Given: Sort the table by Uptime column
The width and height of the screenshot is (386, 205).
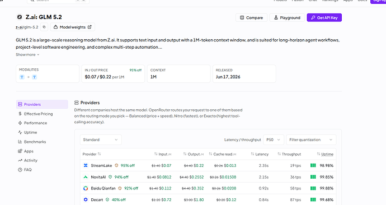Looking at the screenshot, I should click(x=325, y=154).
